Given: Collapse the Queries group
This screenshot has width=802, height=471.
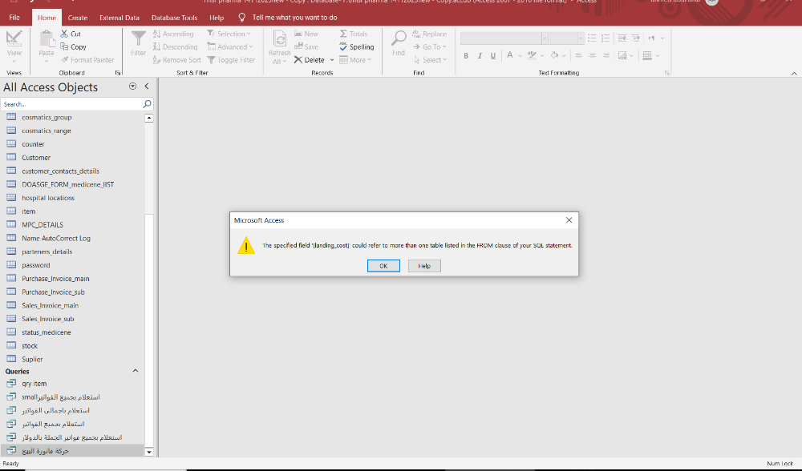Looking at the screenshot, I should [x=135, y=371].
